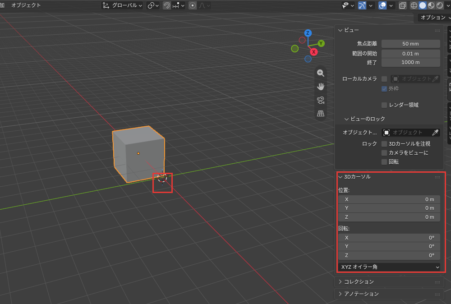Click the negative X red circle on the gizmo

(302, 40)
